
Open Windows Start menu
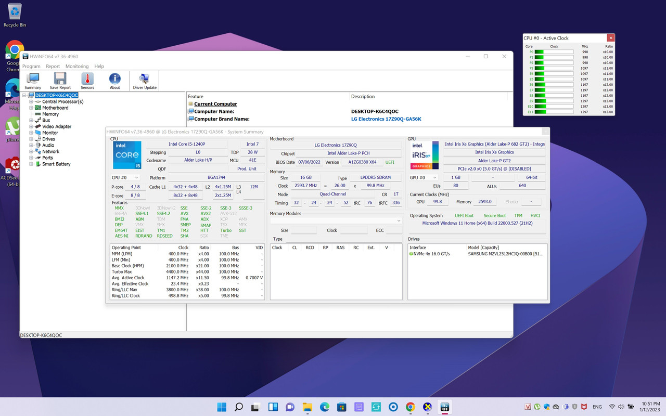222,407
